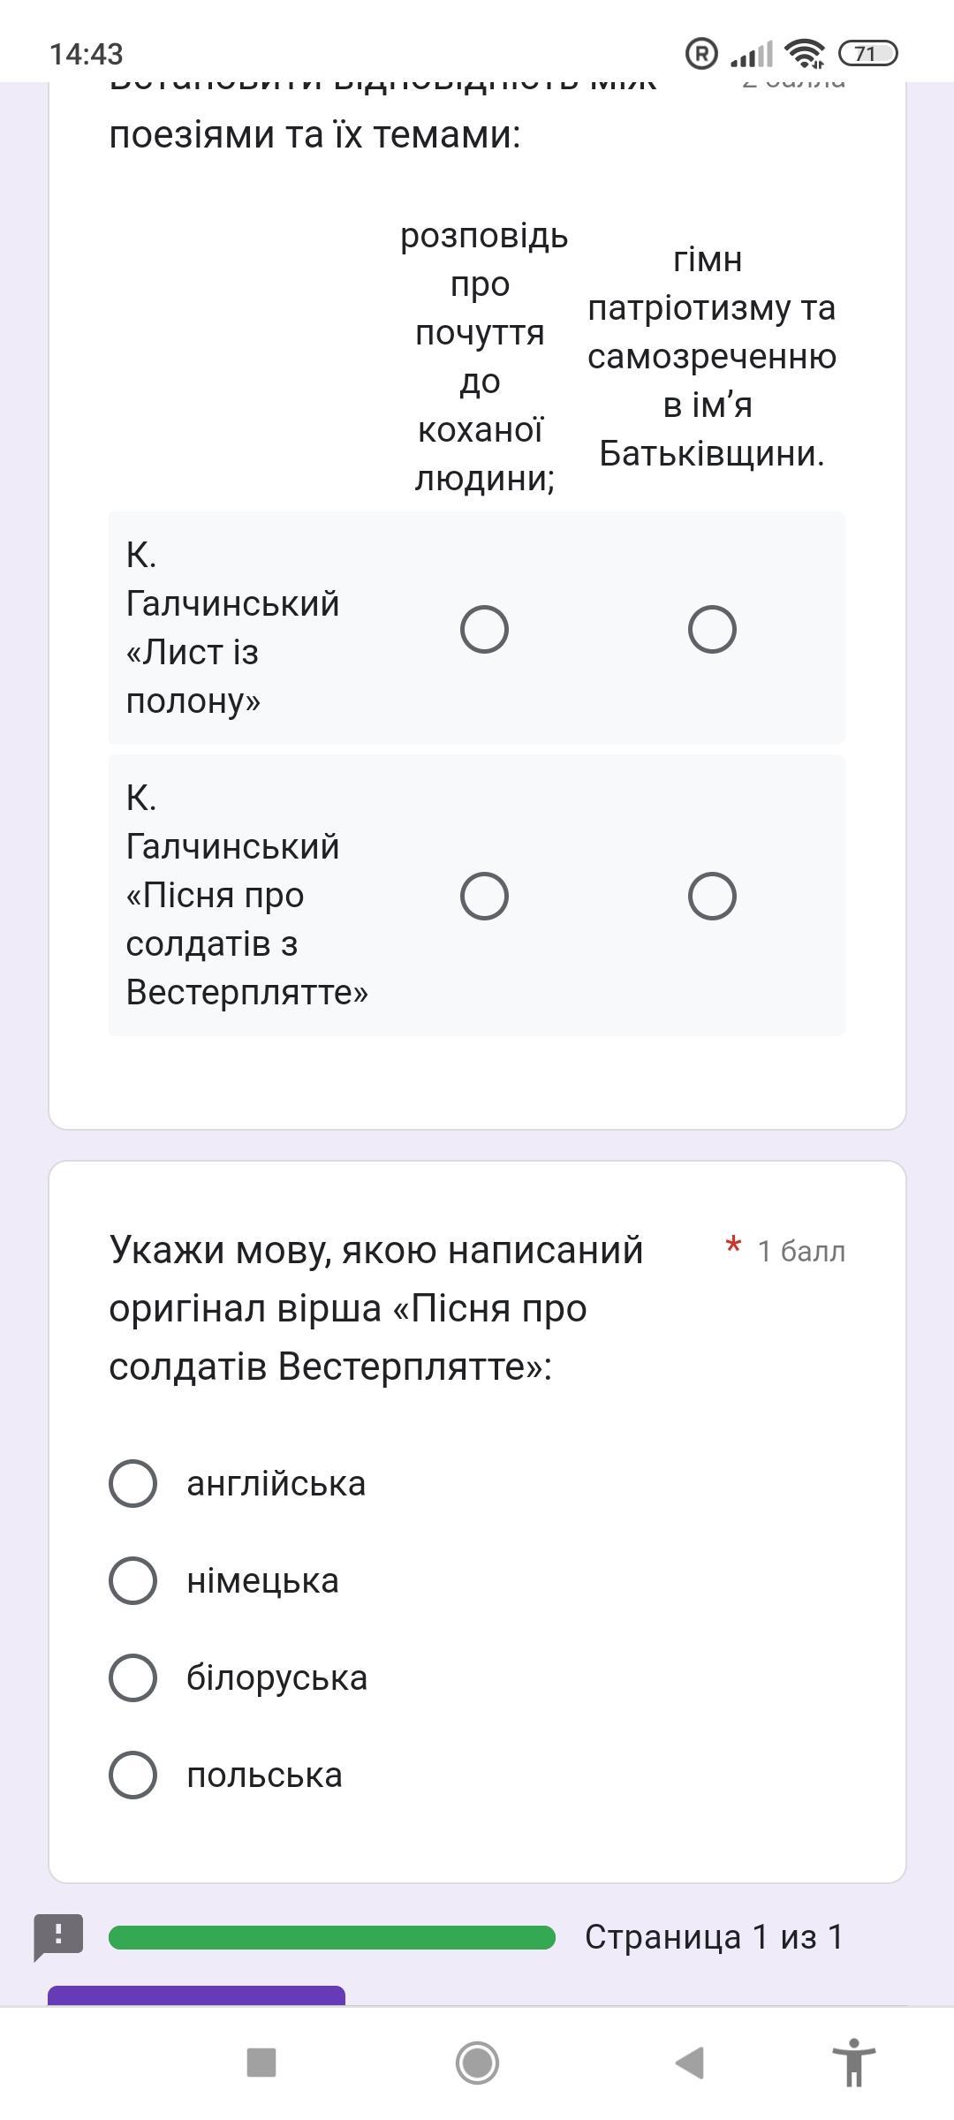Tap the Wi-Fi status icon
The width and height of the screenshot is (954, 2120).
point(804,54)
